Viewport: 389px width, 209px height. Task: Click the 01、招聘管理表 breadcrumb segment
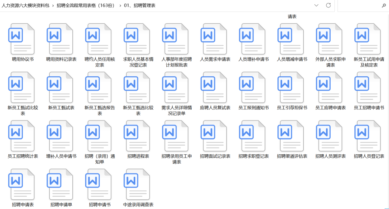[x=140, y=5]
